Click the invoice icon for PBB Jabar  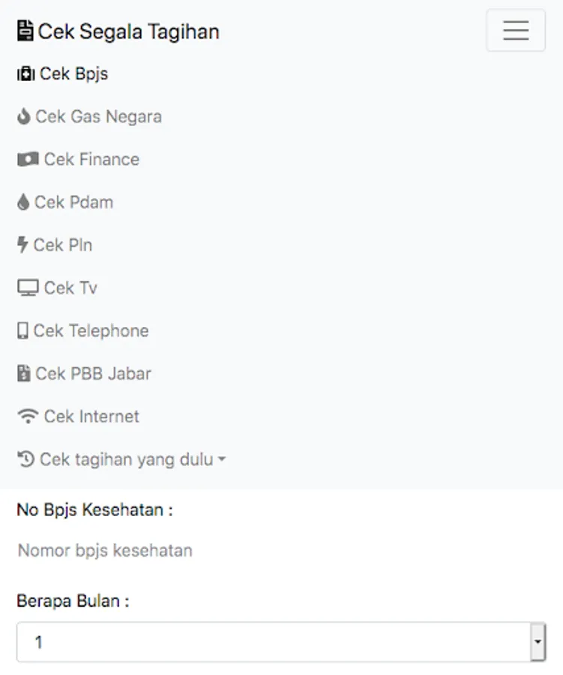click(x=24, y=373)
